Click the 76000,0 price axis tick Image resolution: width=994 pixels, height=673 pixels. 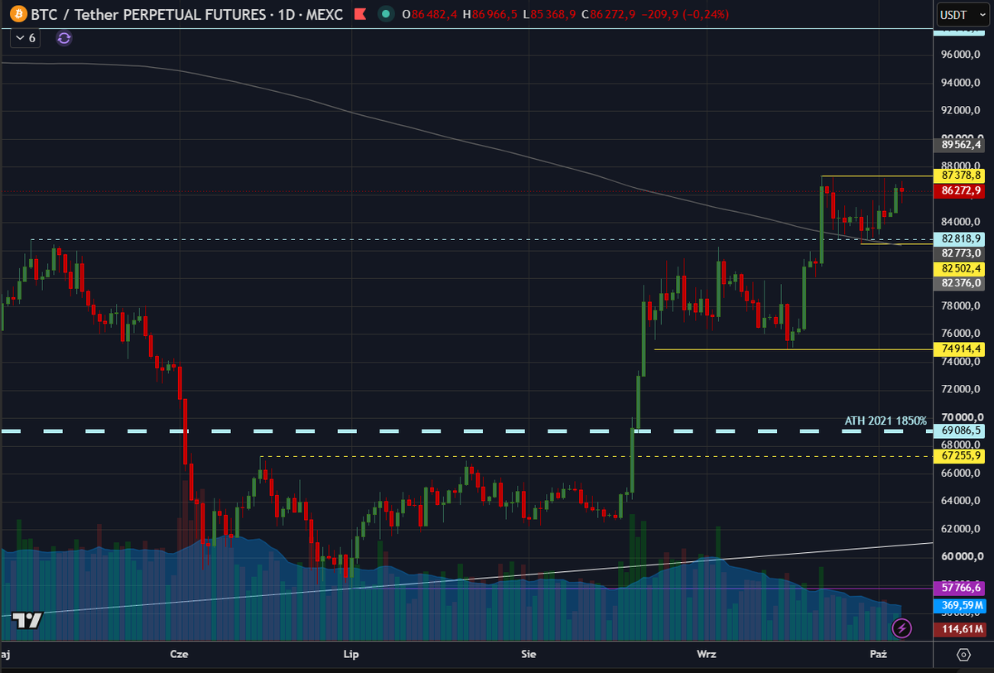(x=960, y=334)
